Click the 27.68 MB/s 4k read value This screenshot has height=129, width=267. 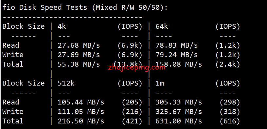pos(79,45)
